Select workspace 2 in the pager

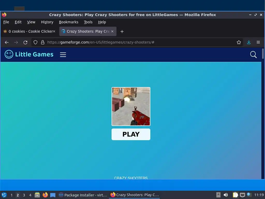(18, 195)
